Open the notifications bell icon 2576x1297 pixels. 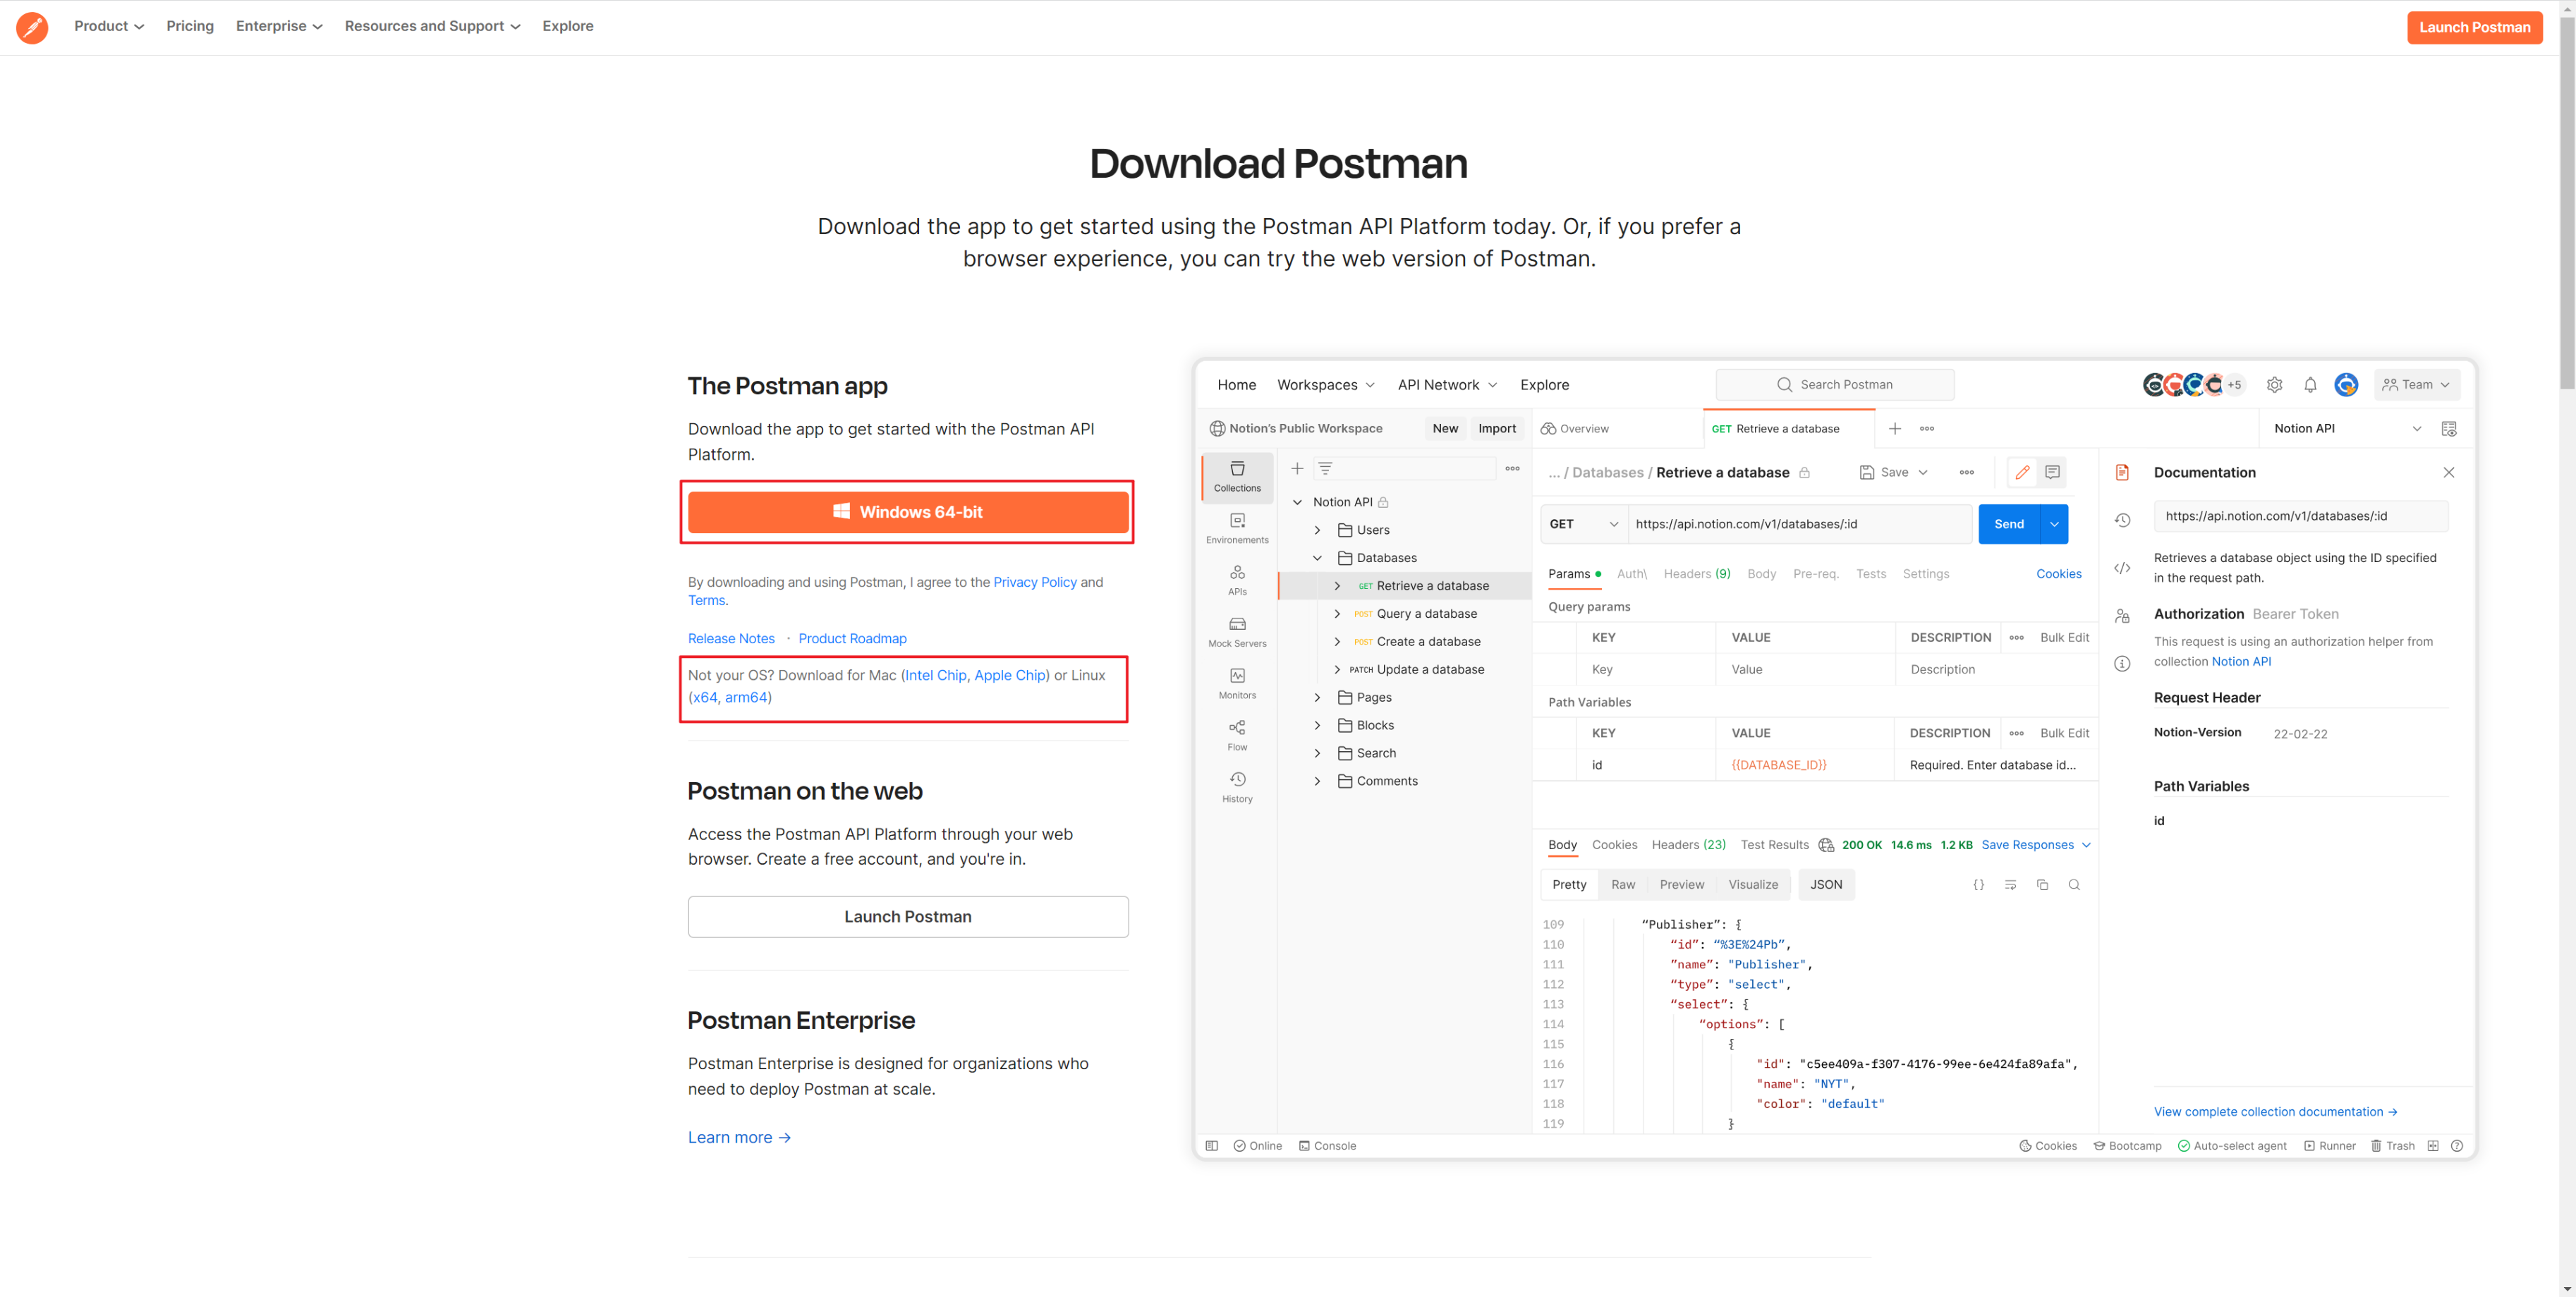coord(2310,385)
